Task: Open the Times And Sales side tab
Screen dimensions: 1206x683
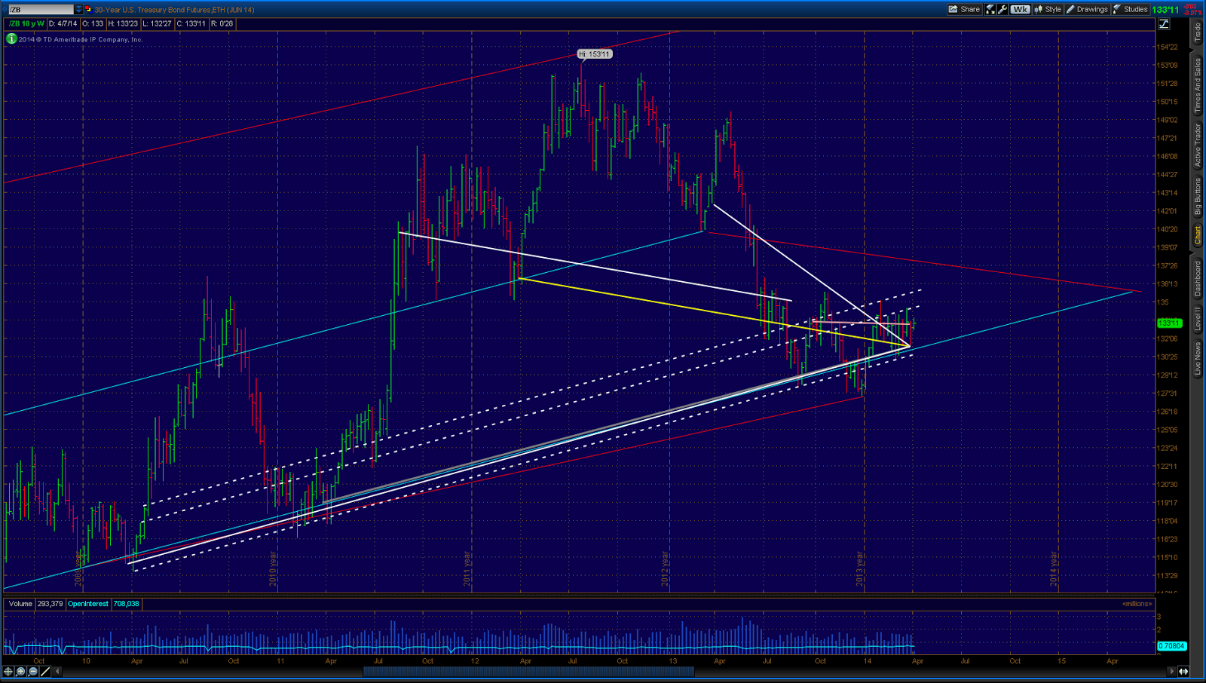Action: point(1197,85)
